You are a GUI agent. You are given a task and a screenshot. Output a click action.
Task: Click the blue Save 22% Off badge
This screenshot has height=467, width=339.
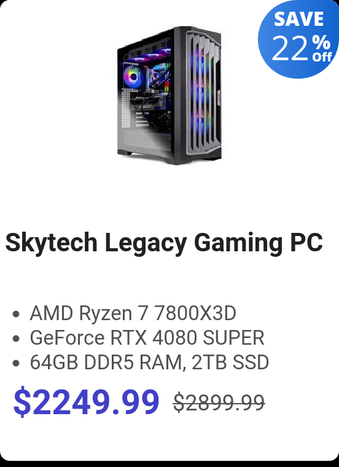tap(298, 39)
